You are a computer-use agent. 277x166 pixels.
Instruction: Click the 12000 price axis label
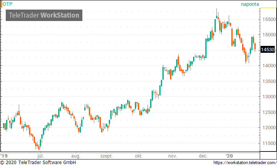click(x=269, y=127)
